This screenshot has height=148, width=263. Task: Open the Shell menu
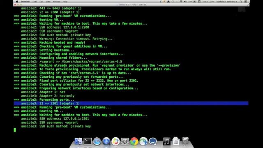[x=35, y=2]
